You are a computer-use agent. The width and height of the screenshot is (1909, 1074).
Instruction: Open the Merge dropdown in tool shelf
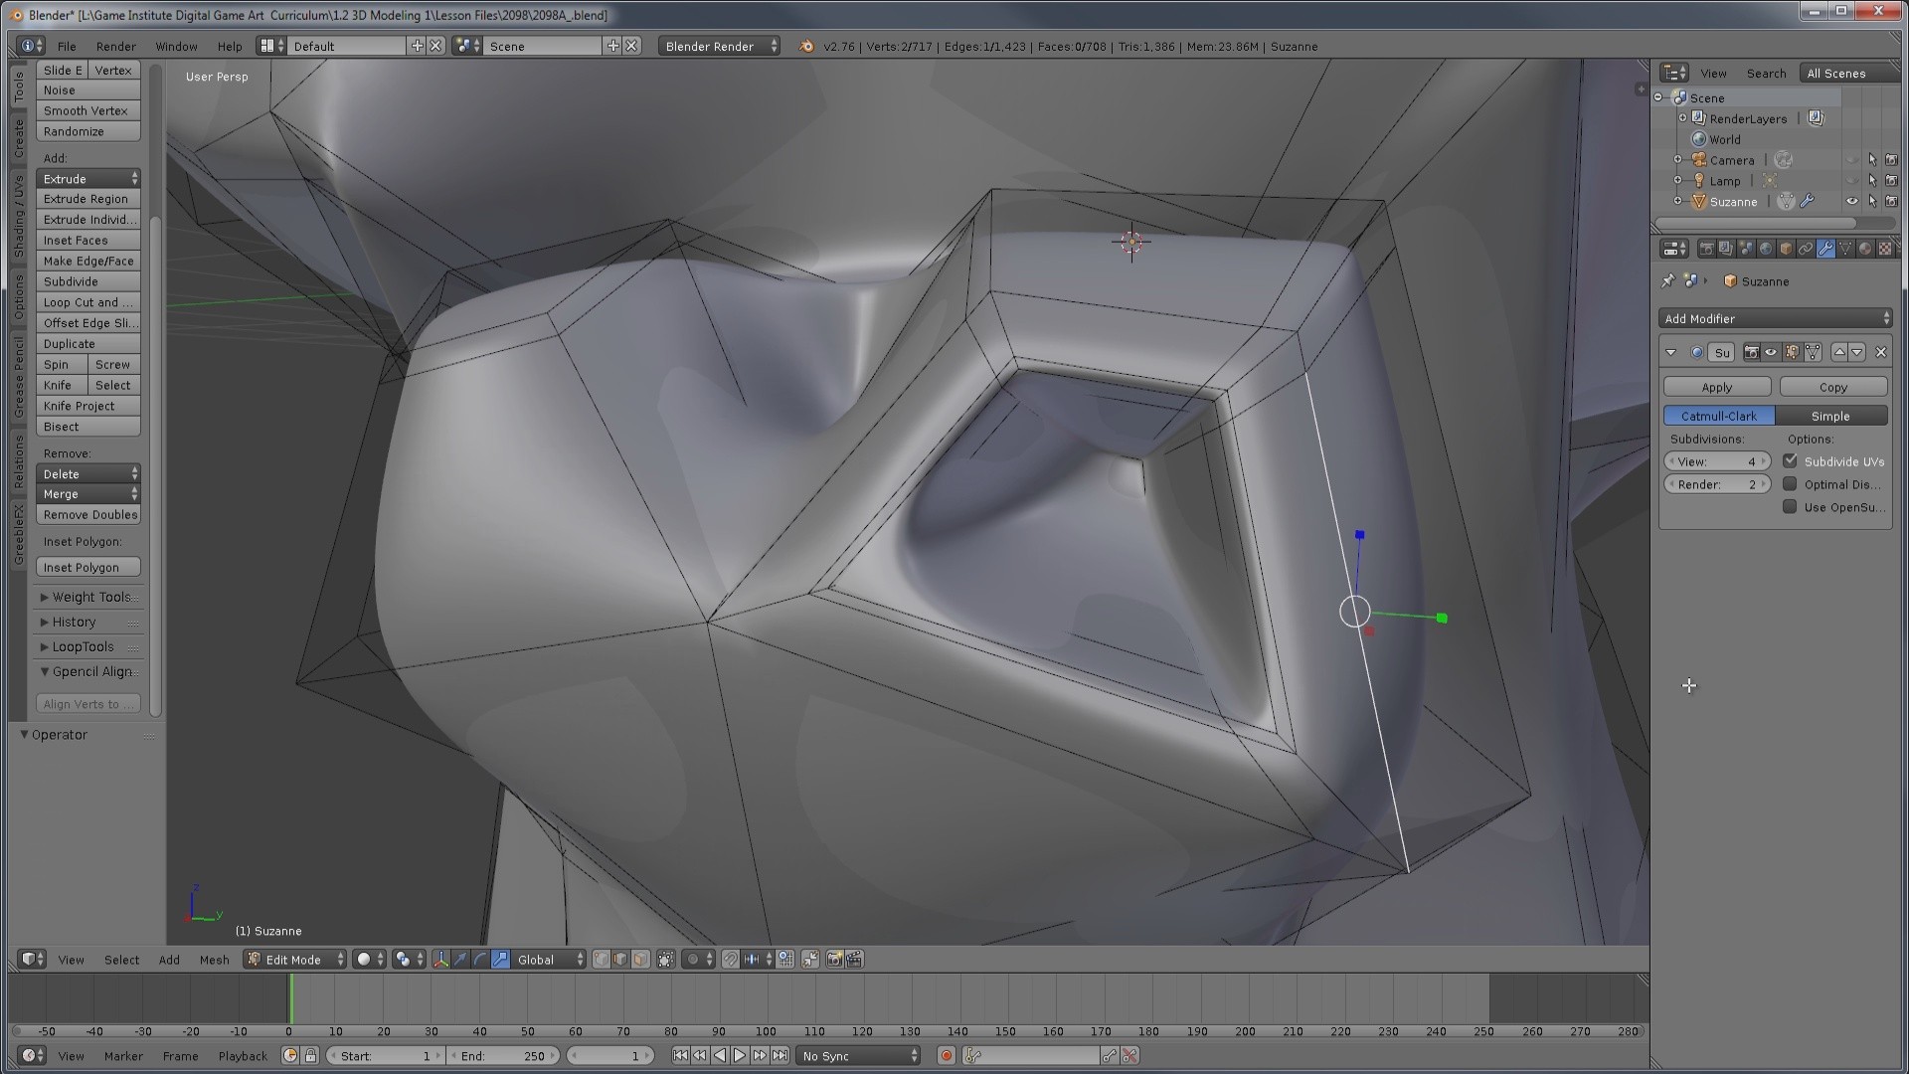tap(88, 494)
